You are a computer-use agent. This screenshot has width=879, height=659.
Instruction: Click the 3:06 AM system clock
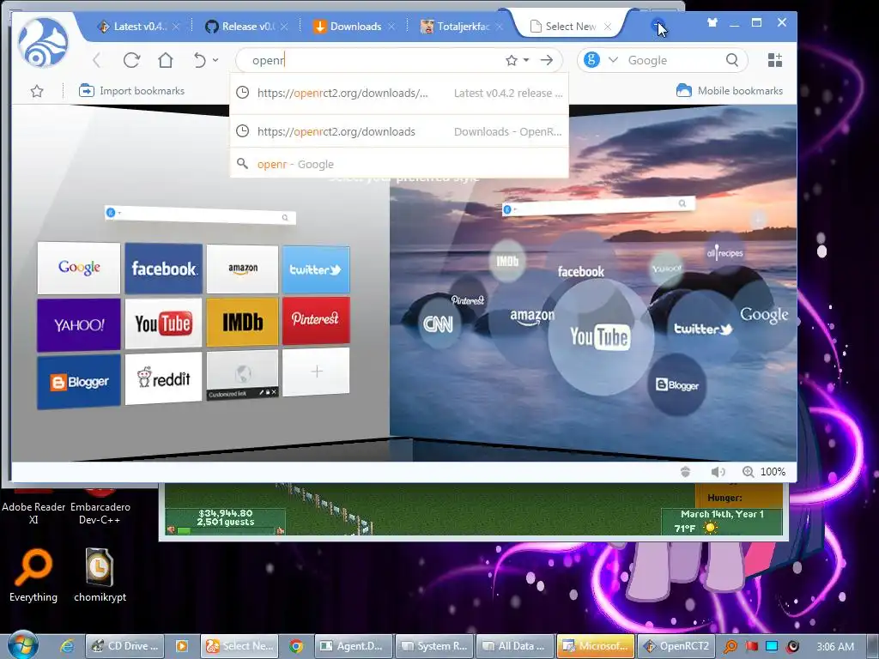coord(835,646)
